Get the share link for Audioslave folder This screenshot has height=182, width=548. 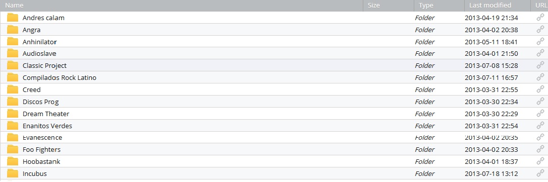pos(540,53)
